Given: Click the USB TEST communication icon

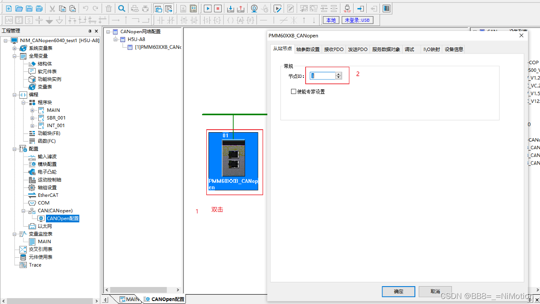Looking at the screenshot, I should (347, 9).
